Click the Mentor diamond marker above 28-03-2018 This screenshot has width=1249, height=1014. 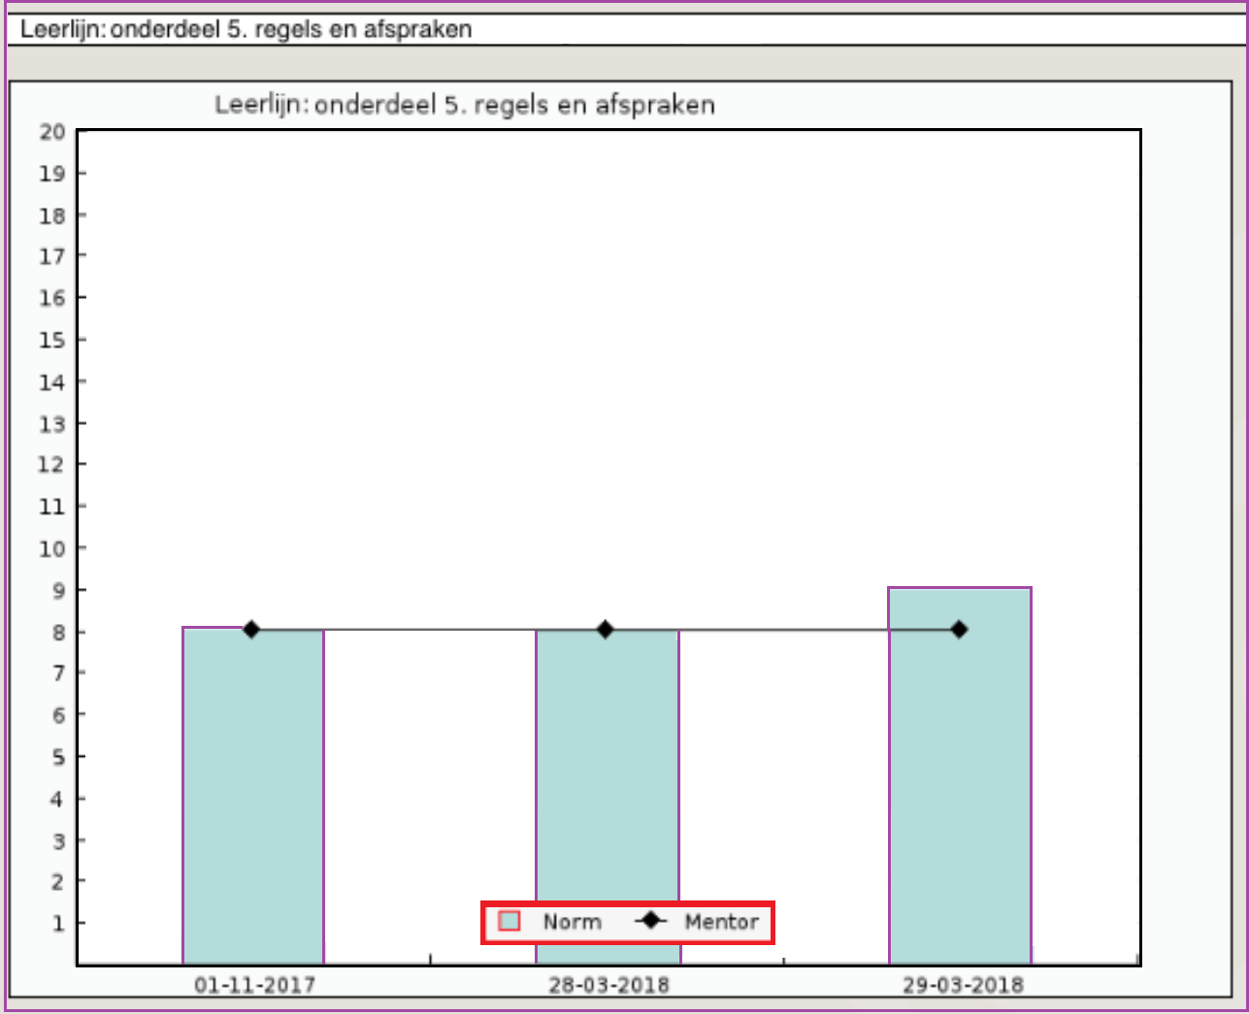click(606, 630)
